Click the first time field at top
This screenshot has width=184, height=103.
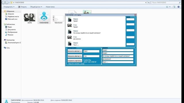(130, 19)
